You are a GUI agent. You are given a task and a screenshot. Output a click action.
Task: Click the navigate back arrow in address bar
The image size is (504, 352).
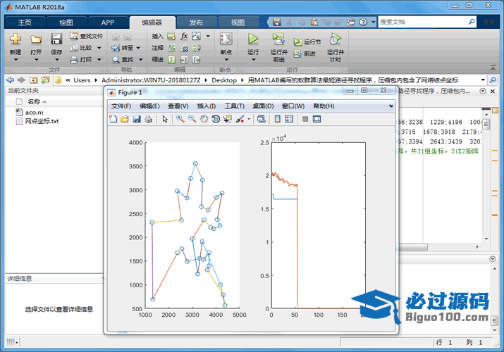pyautogui.click(x=10, y=80)
